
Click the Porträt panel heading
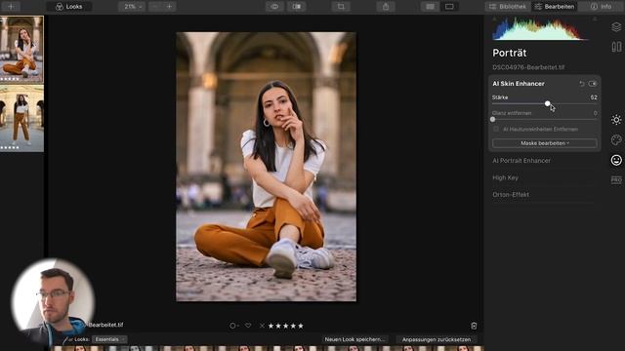click(x=510, y=53)
